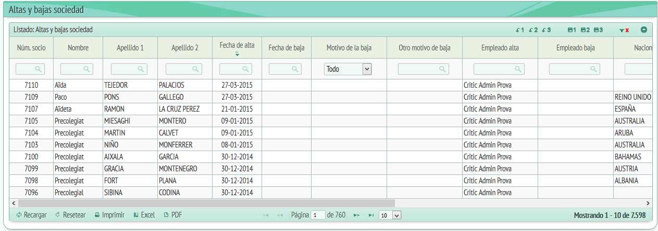The width and height of the screenshot is (658, 231).
Task: Save the grid layout to slot 3
Action: coord(598,30)
